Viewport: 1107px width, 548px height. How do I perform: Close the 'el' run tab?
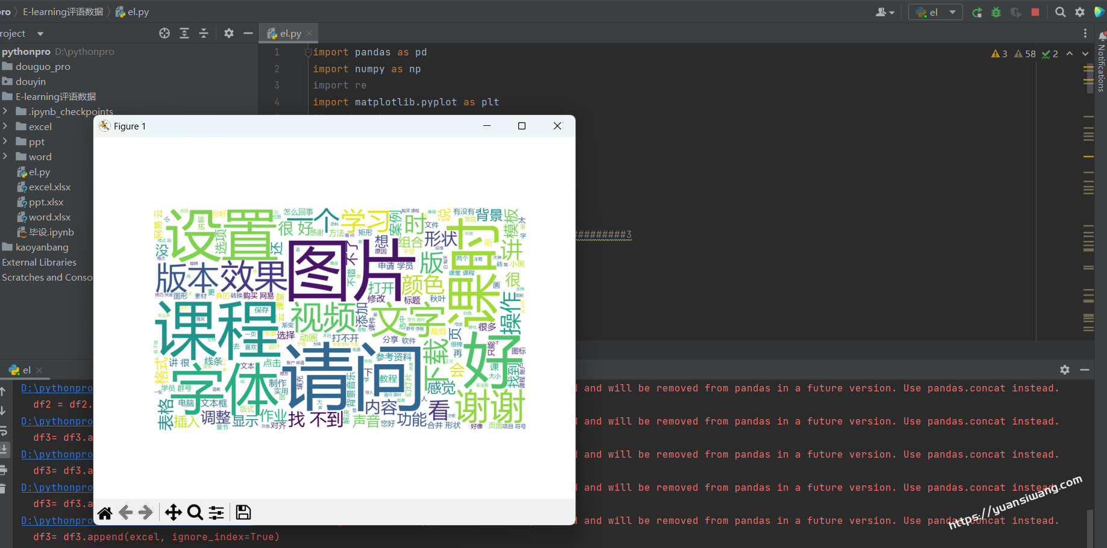(39, 370)
